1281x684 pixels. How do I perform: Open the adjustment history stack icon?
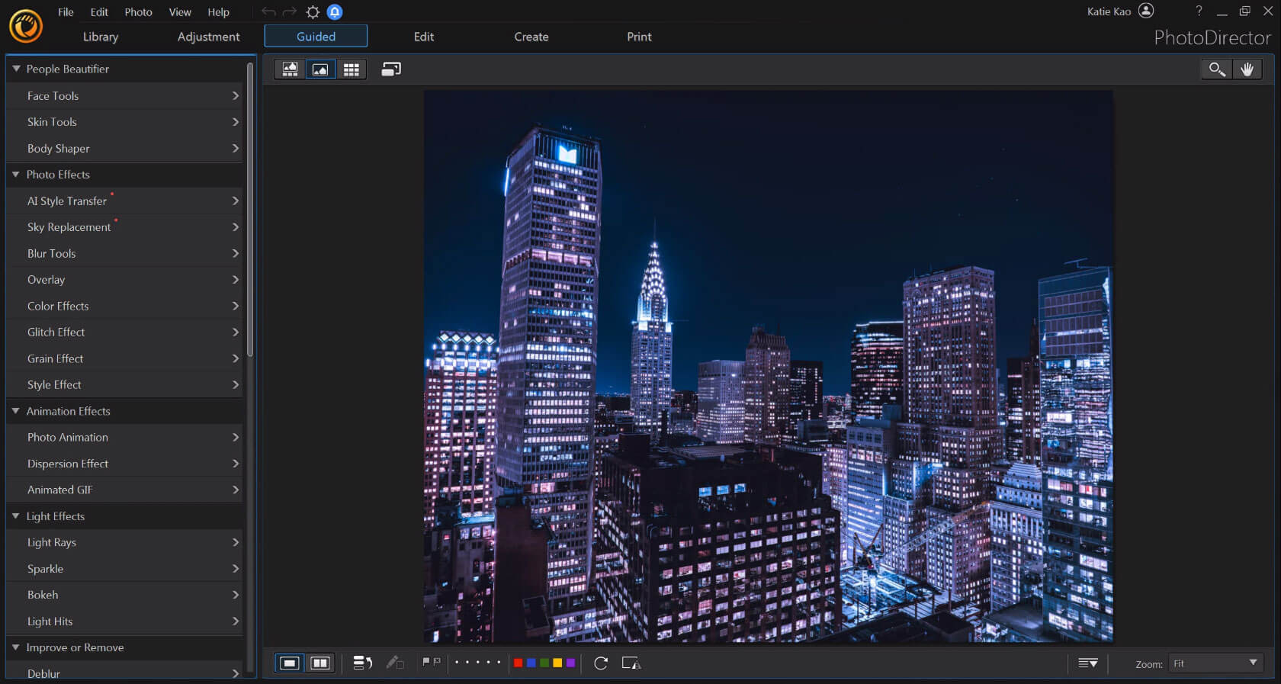click(x=362, y=663)
